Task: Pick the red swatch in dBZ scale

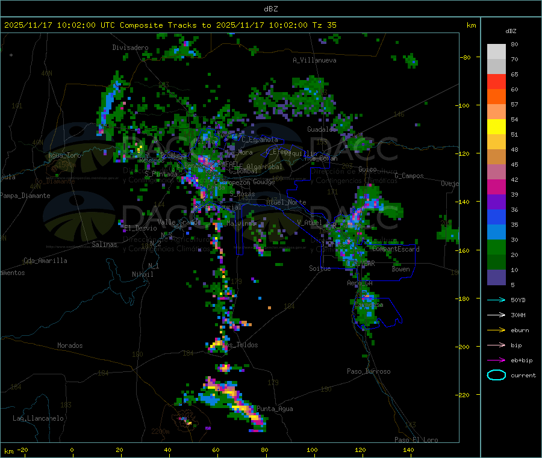Action: [496, 81]
